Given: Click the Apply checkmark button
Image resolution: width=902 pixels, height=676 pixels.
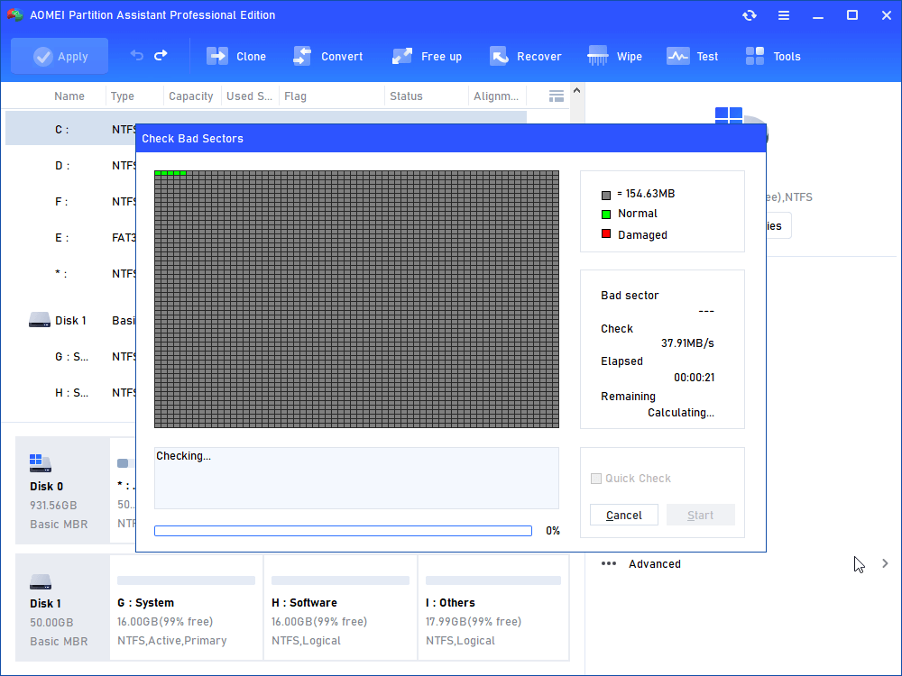Looking at the screenshot, I should point(60,56).
